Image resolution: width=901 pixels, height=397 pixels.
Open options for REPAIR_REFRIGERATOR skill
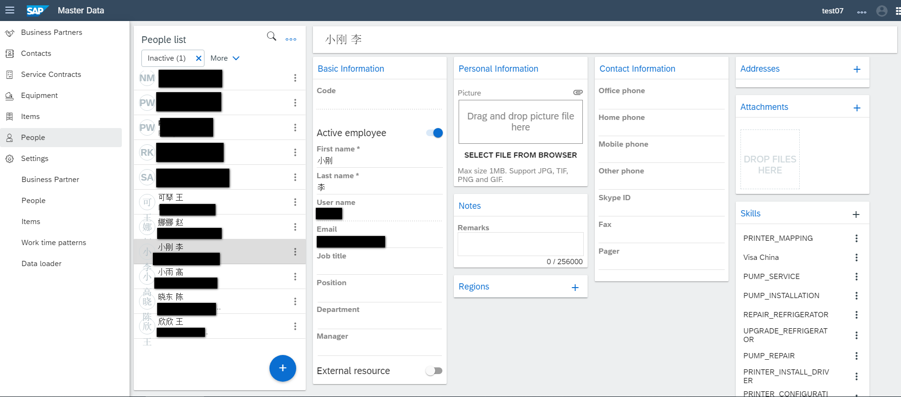pos(857,315)
